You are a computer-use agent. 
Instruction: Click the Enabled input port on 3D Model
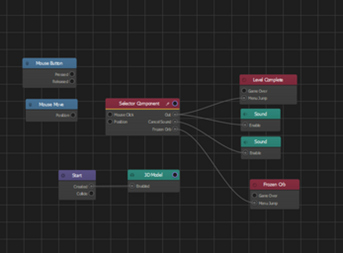tap(132, 186)
